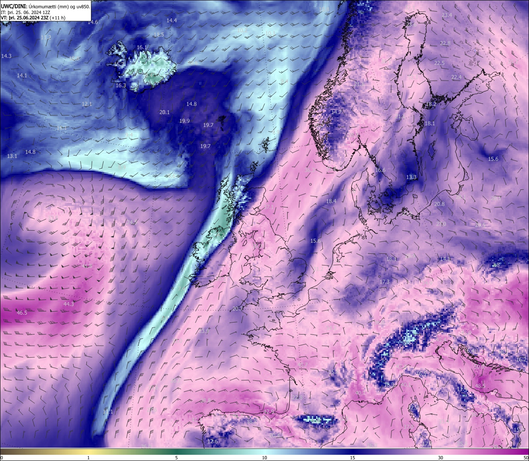Click the 22.8 value label
This screenshot has width=529, height=461.
(445, 43)
